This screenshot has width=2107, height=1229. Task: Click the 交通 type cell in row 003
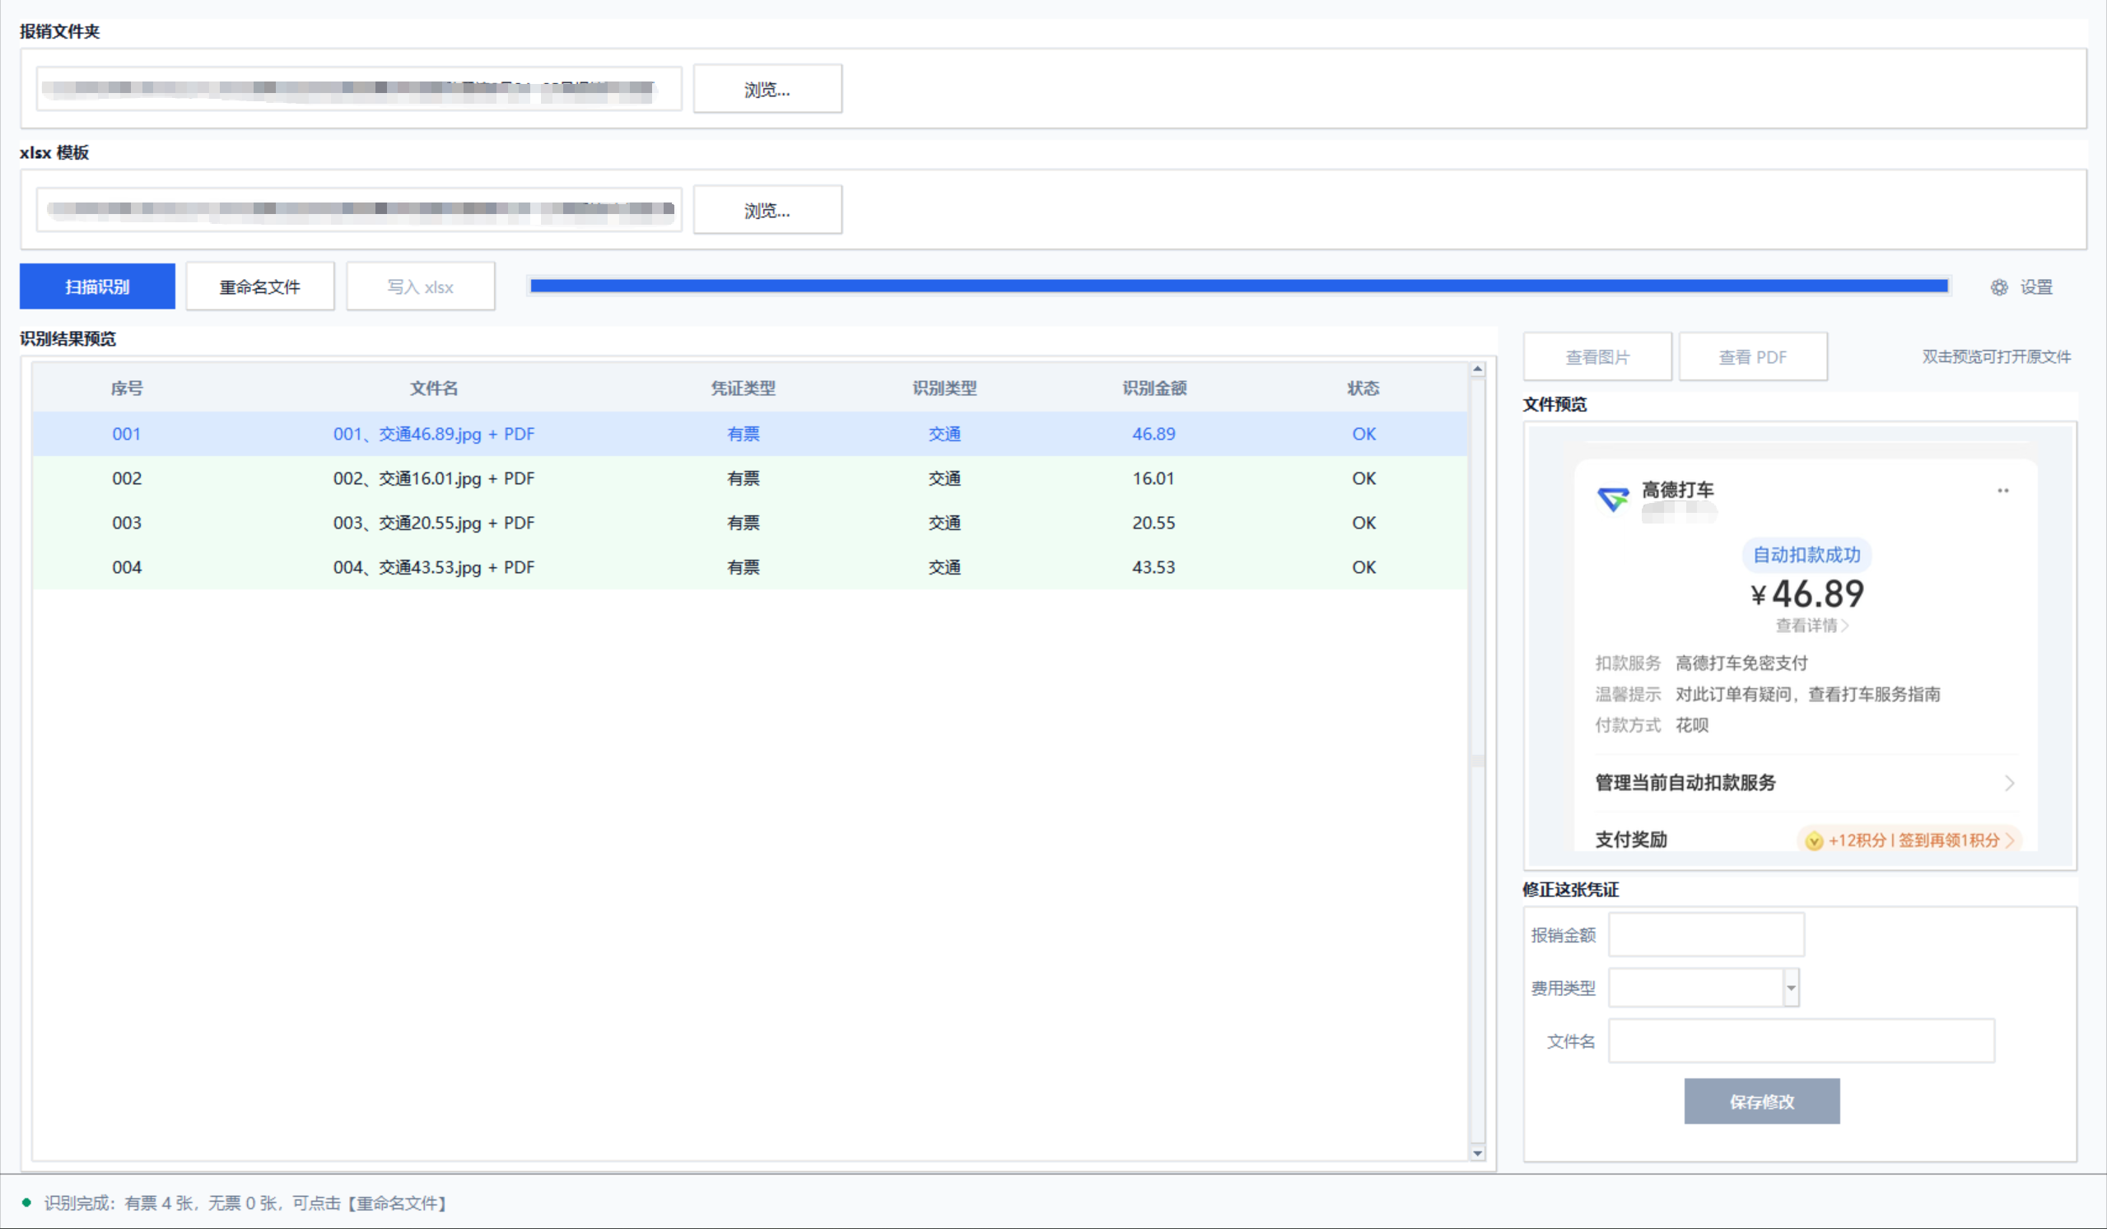click(x=944, y=524)
